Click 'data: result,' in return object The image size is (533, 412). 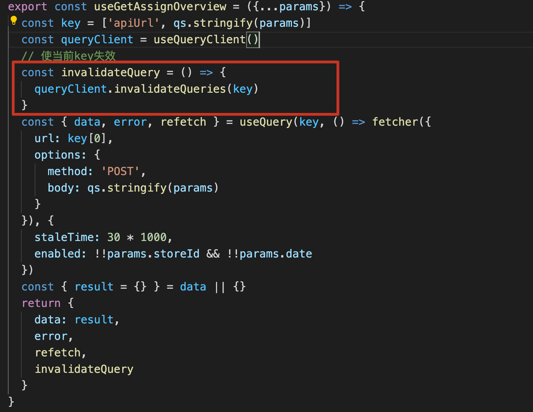click(77, 320)
